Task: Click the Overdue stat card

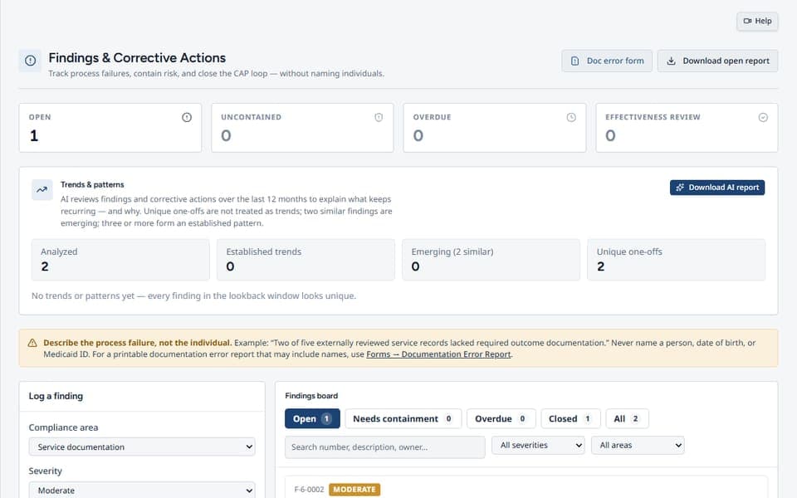Action: [x=495, y=128]
